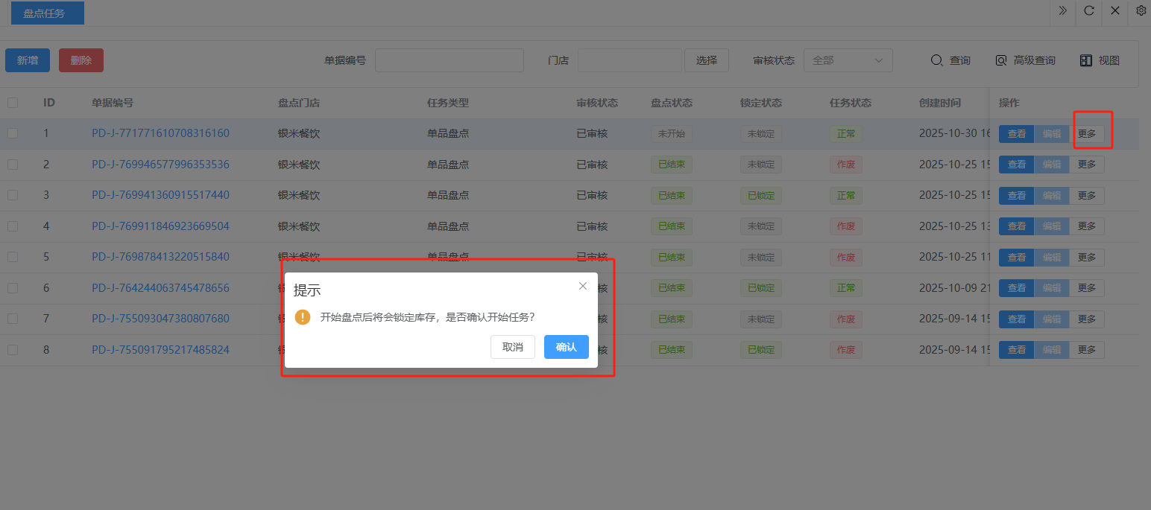Click the close X icon in top bar
Image resolution: width=1151 pixels, height=510 pixels.
(1115, 10)
